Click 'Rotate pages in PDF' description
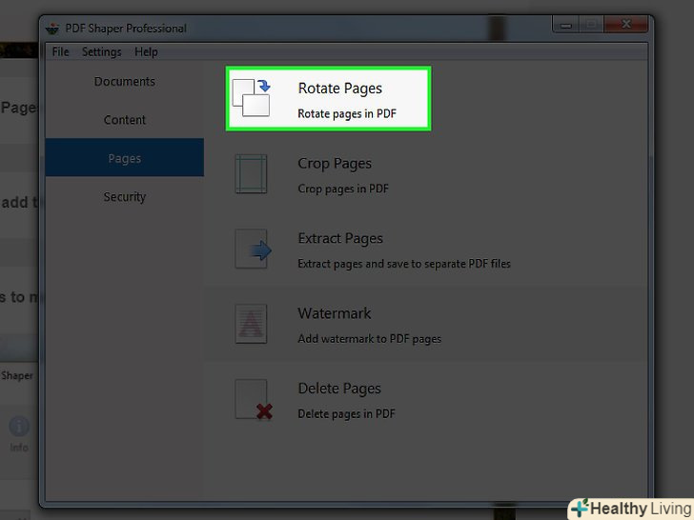 point(347,114)
